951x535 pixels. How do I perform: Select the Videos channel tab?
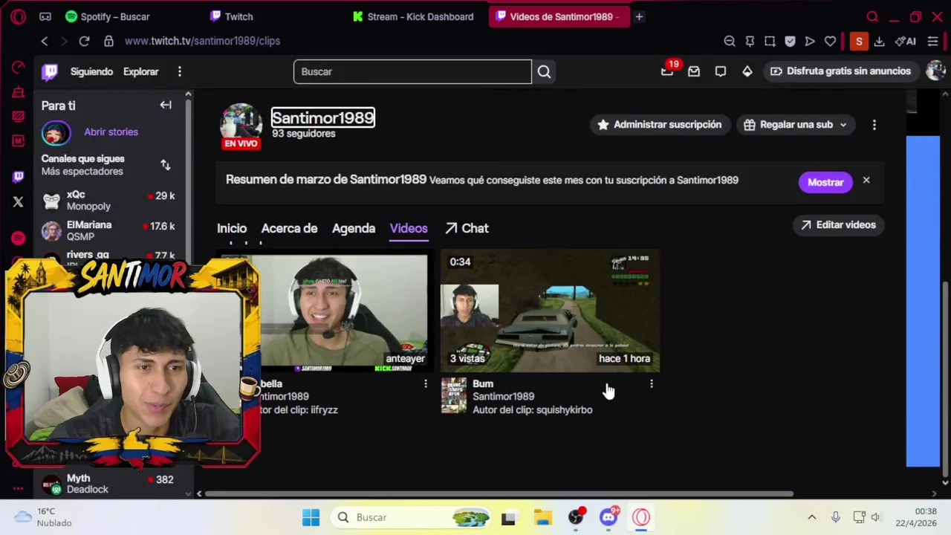click(x=409, y=228)
